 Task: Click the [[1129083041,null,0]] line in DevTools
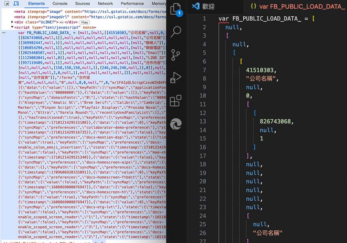click(92, 58)
